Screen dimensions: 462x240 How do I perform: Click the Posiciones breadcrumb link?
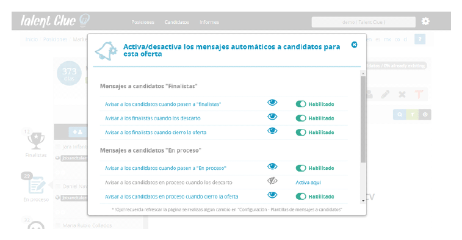click(55, 39)
